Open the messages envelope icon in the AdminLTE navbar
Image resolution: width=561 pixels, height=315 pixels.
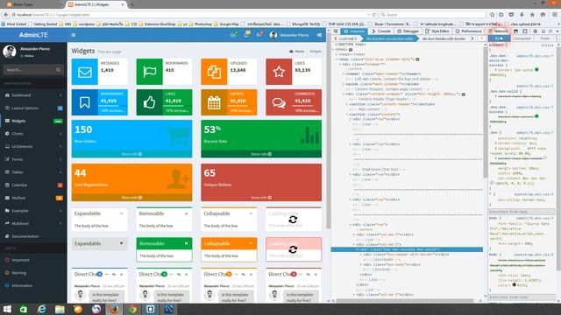coord(234,35)
